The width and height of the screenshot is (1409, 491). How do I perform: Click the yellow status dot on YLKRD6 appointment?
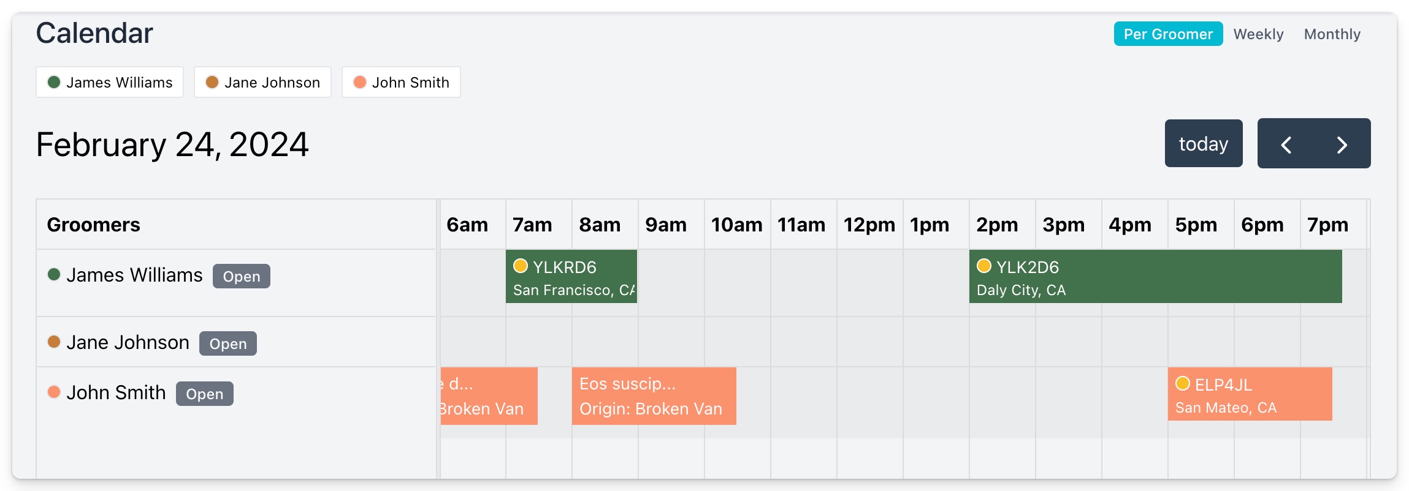coord(521,266)
